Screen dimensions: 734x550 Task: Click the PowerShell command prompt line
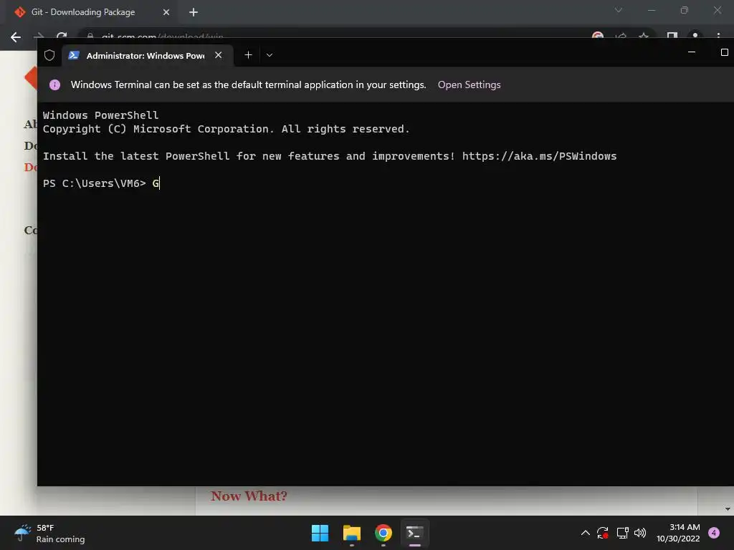(101, 183)
